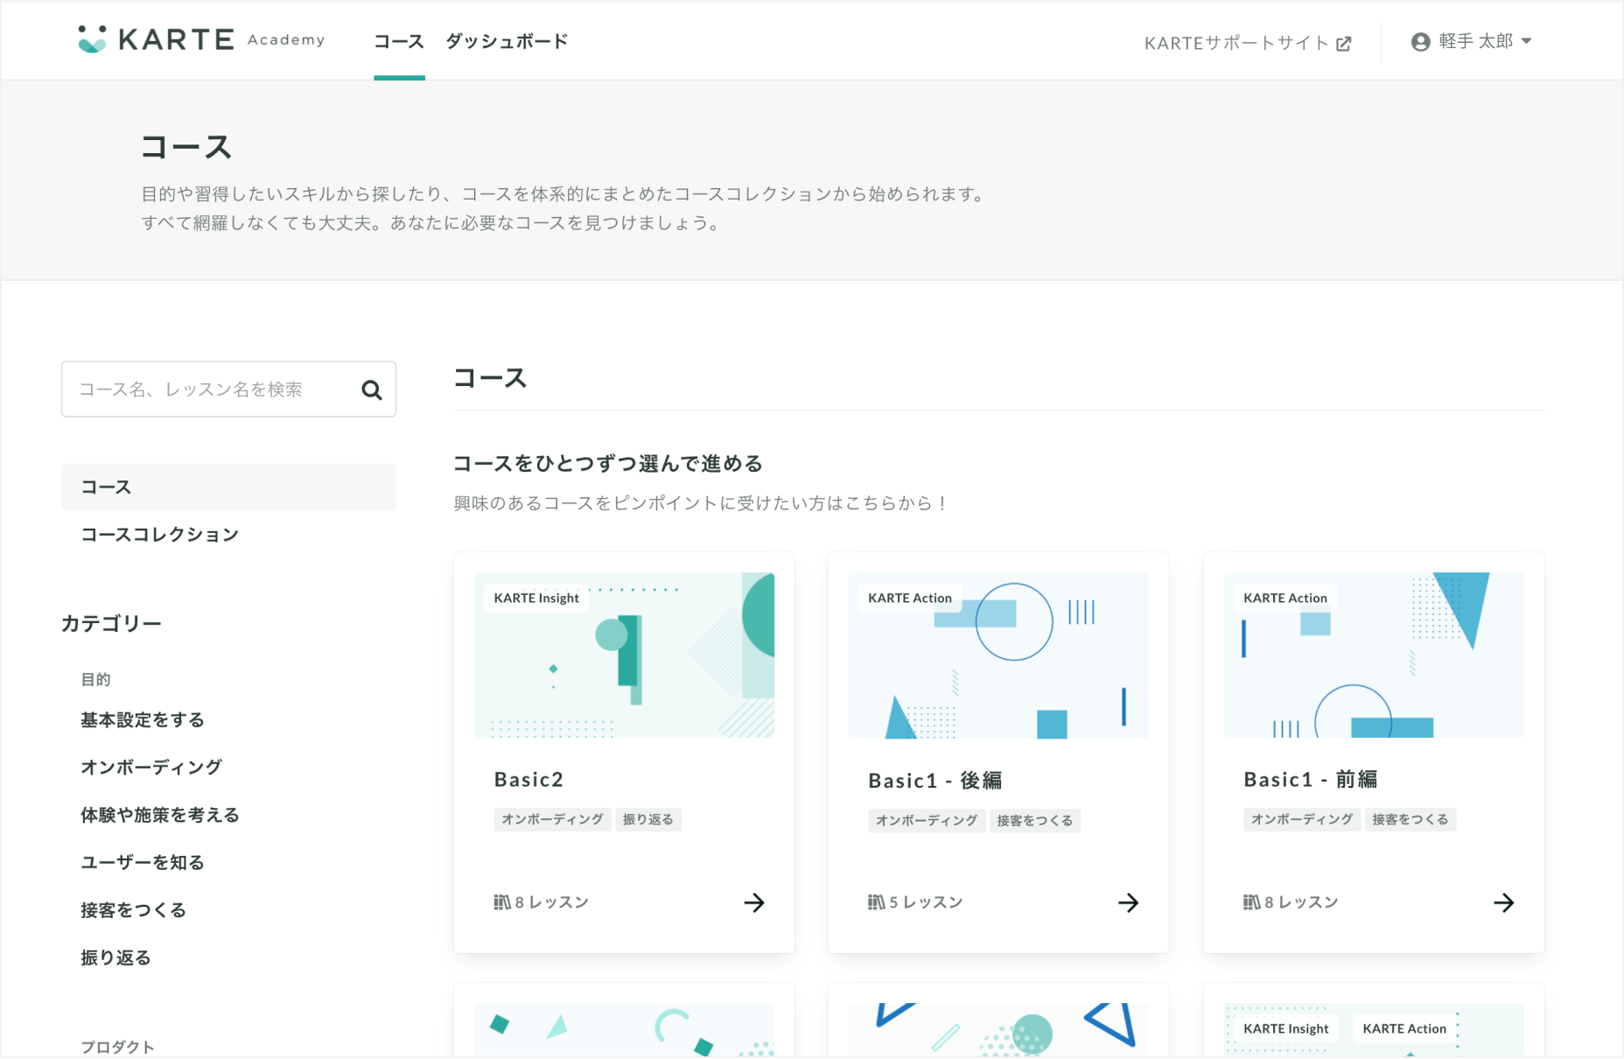Filter by 体験や施策を考える category
The image size is (1624, 1059).
pyautogui.click(x=160, y=815)
